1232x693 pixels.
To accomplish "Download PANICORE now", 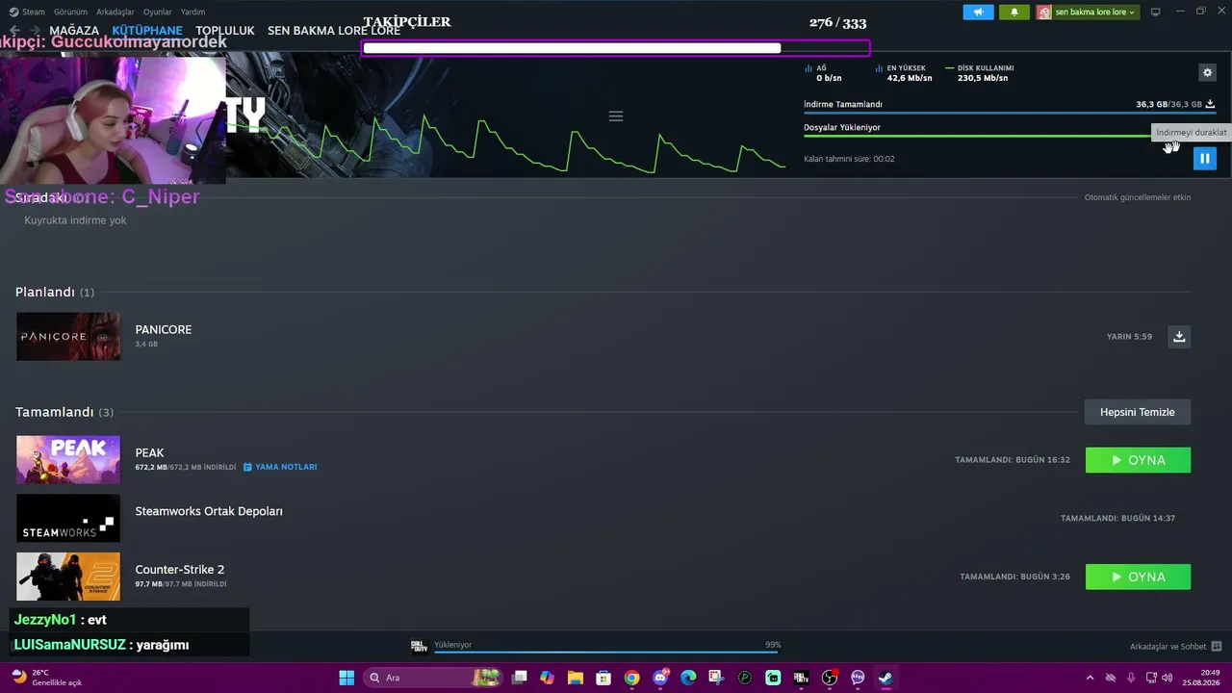I will pyautogui.click(x=1179, y=337).
